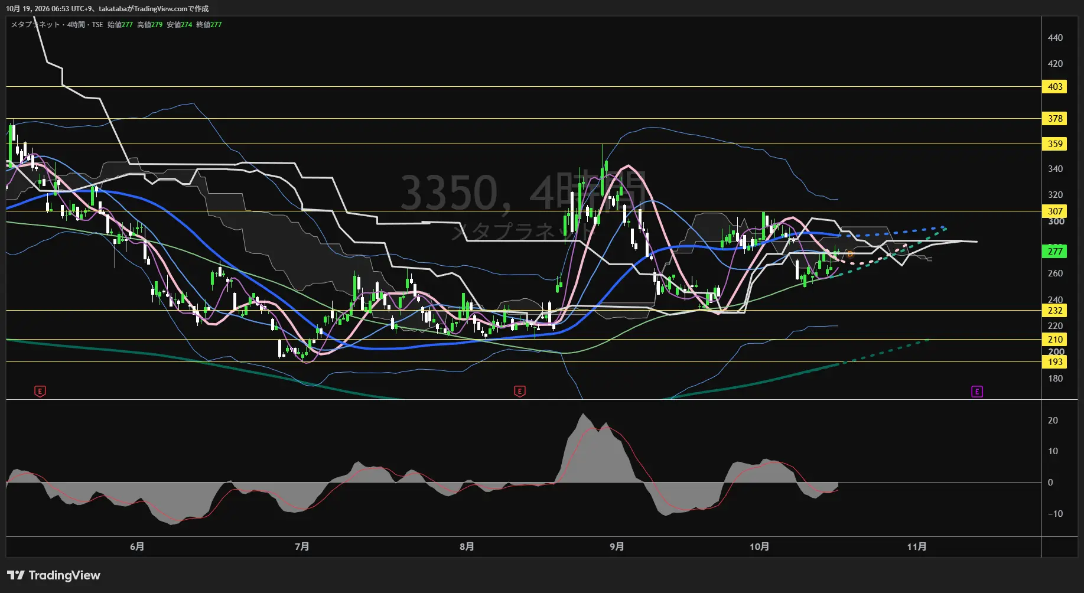Select the 232 price level label
This screenshot has width=1084, height=593.
(1055, 311)
